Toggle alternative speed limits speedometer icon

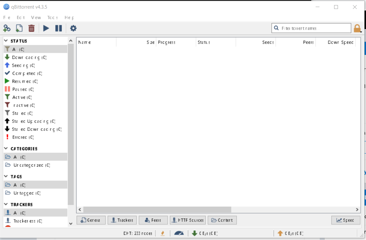[x=179, y=233]
